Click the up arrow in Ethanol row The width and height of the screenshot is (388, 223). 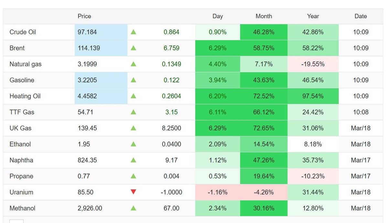133,144
